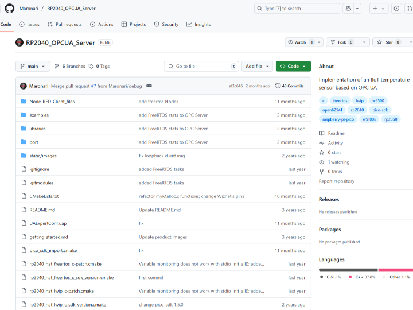Select the lwip topic tag
Viewport: 413px width, 310px height.
click(360, 100)
